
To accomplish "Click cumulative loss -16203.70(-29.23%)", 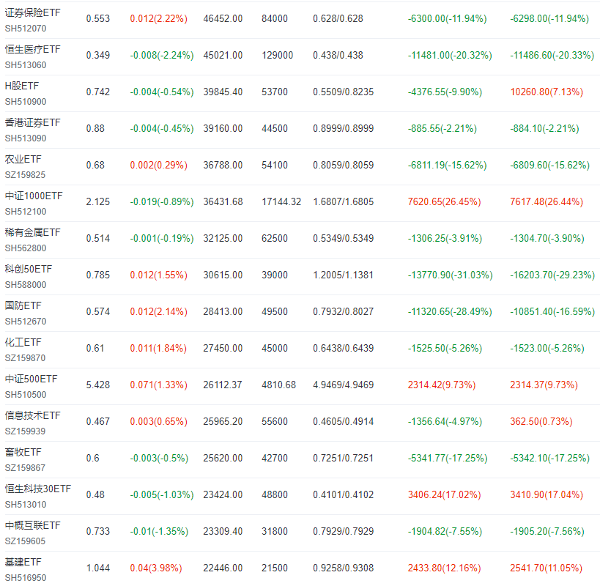I will coord(552,275).
